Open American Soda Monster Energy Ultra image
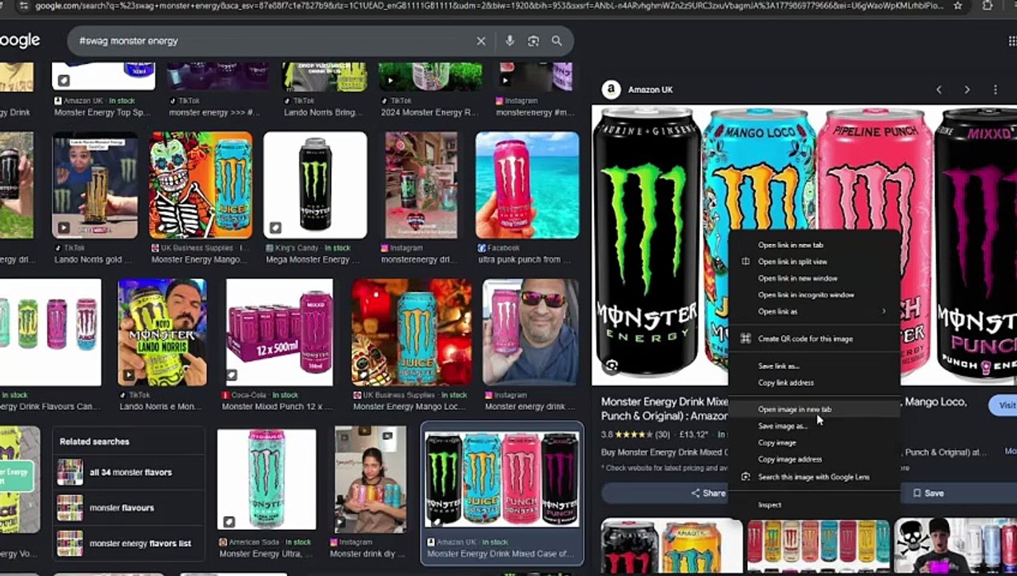 [x=267, y=479]
